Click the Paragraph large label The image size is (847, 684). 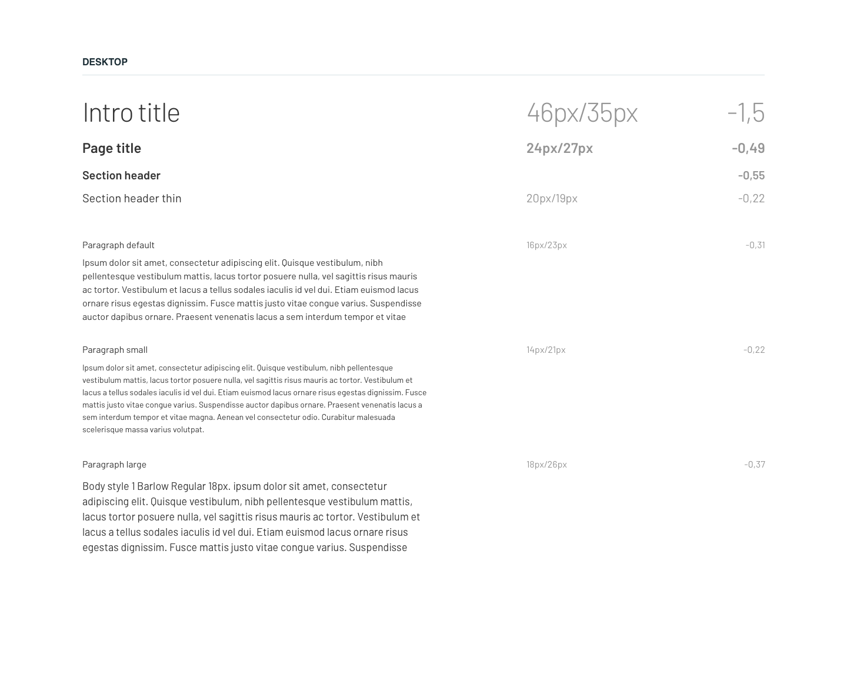coord(114,464)
